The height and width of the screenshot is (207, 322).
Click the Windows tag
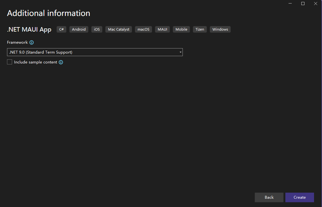(220, 29)
